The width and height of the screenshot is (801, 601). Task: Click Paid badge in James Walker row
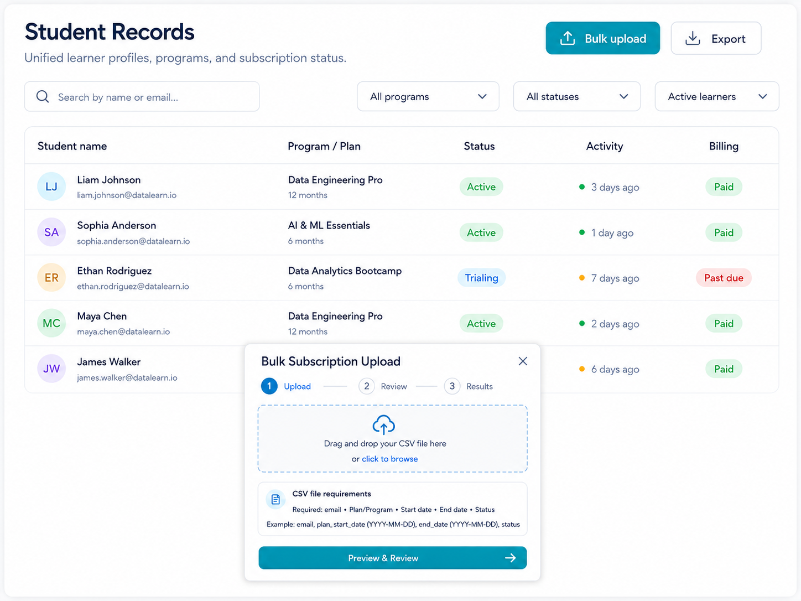(724, 369)
